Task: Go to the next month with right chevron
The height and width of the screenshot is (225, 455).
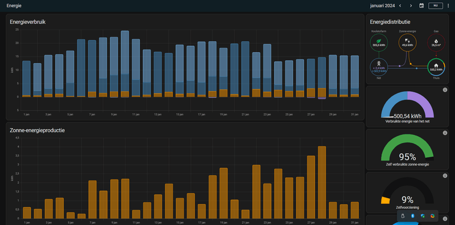Action: (411, 6)
